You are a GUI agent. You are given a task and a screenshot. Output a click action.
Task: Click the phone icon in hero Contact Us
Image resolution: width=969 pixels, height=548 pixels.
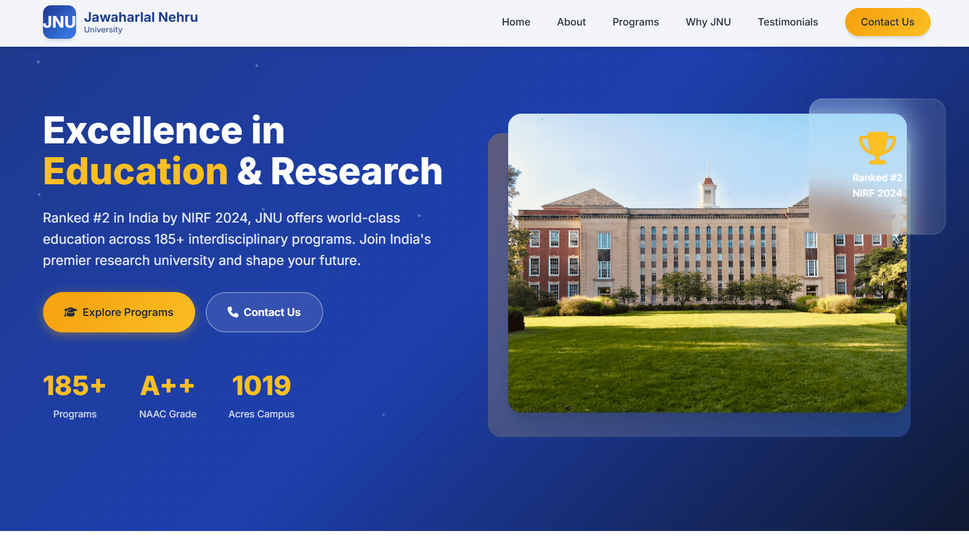click(233, 312)
